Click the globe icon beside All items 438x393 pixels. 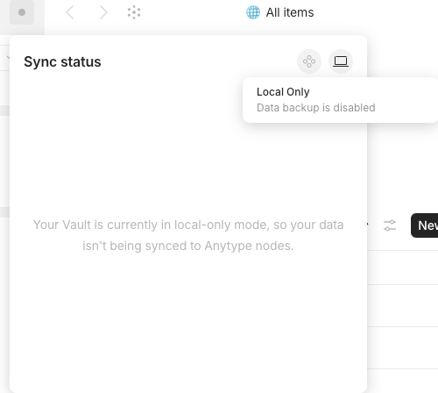[x=253, y=12]
